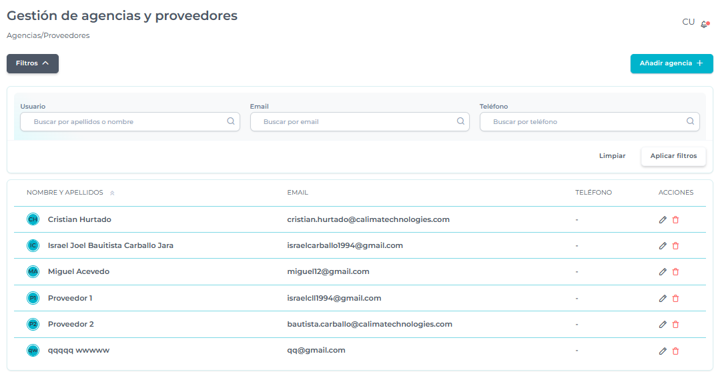Delete the Cristian Hurtado entry
Screen dimensions: 724x378
(675, 219)
